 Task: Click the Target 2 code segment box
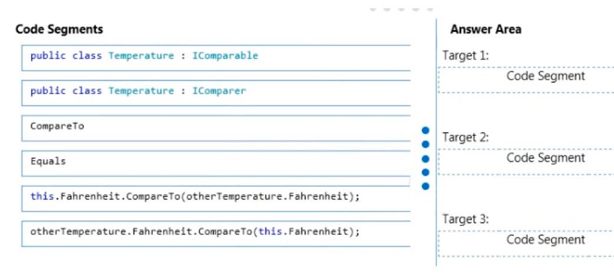coord(526,162)
